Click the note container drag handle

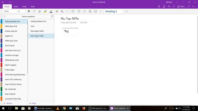point(70,28)
